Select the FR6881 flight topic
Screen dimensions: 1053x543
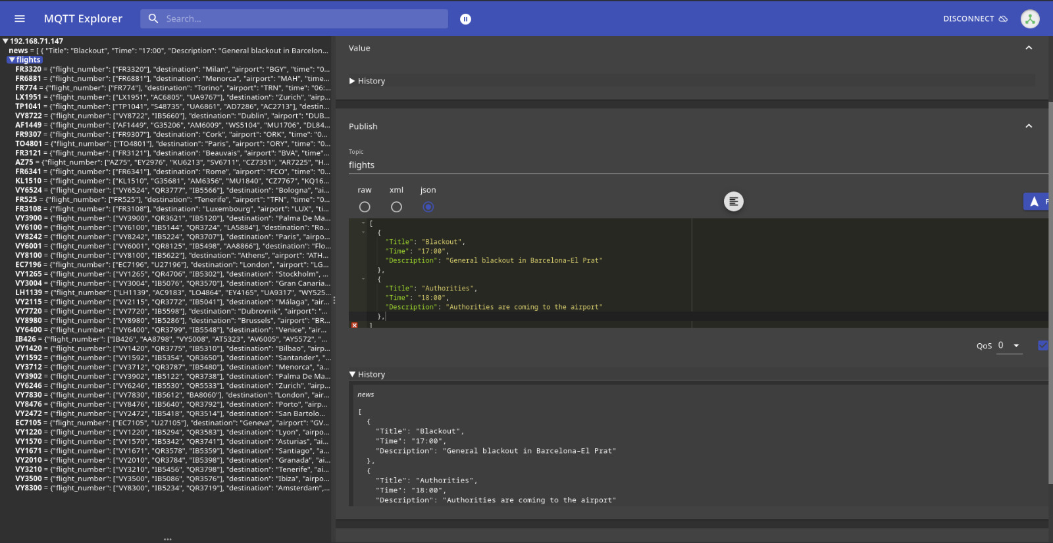[x=172, y=78]
